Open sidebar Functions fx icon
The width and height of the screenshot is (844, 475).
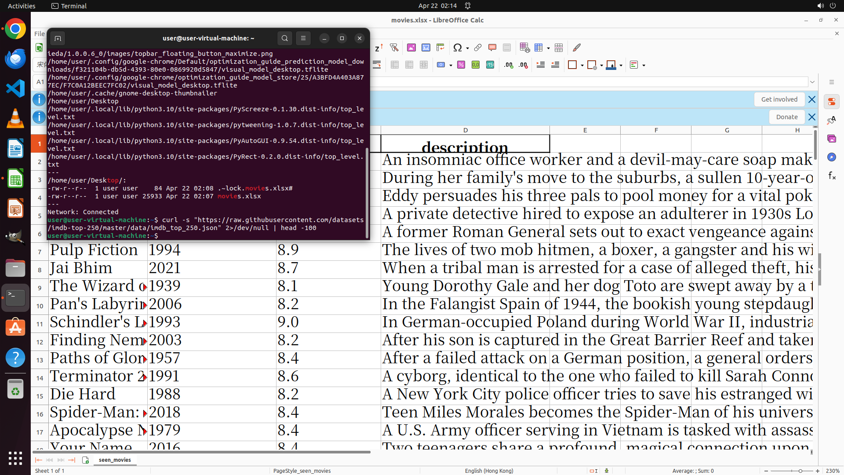coord(831,176)
